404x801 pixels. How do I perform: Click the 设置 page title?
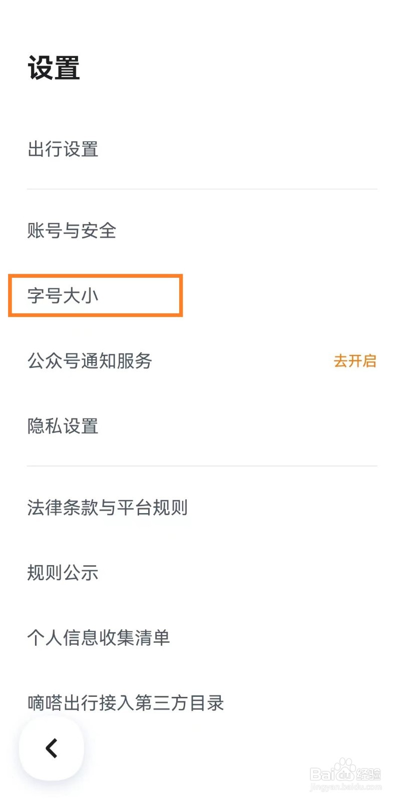pos(54,68)
